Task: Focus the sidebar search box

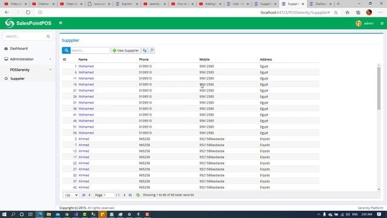Action: point(25,36)
